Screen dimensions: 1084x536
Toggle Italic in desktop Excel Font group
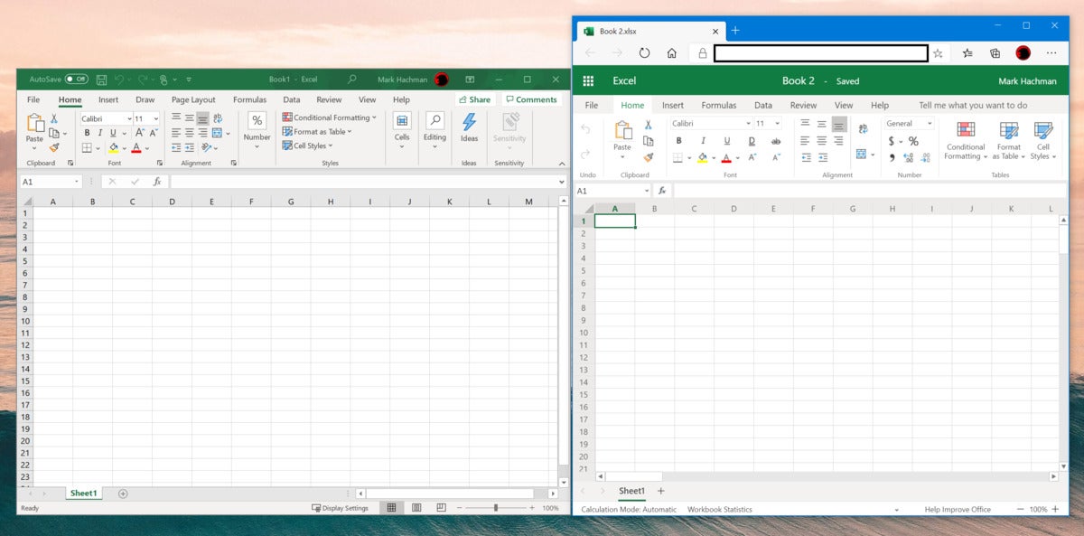[100, 133]
